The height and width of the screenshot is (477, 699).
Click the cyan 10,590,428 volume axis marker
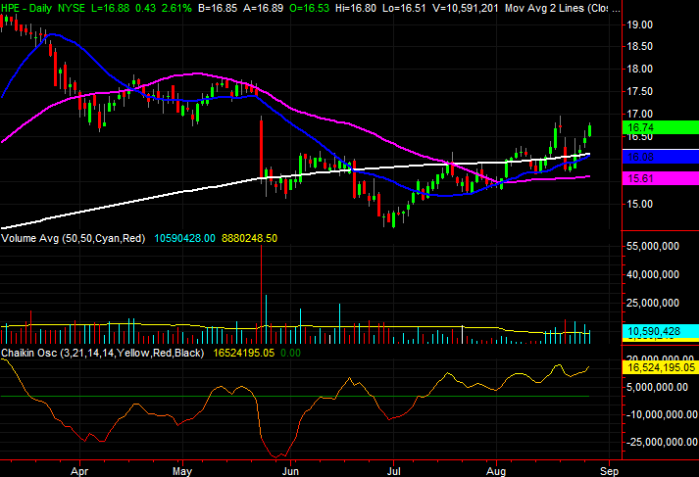point(660,331)
